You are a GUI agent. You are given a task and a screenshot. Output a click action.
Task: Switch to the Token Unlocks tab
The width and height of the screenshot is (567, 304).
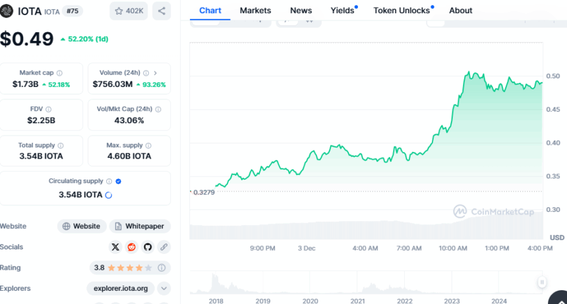[x=403, y=11]
